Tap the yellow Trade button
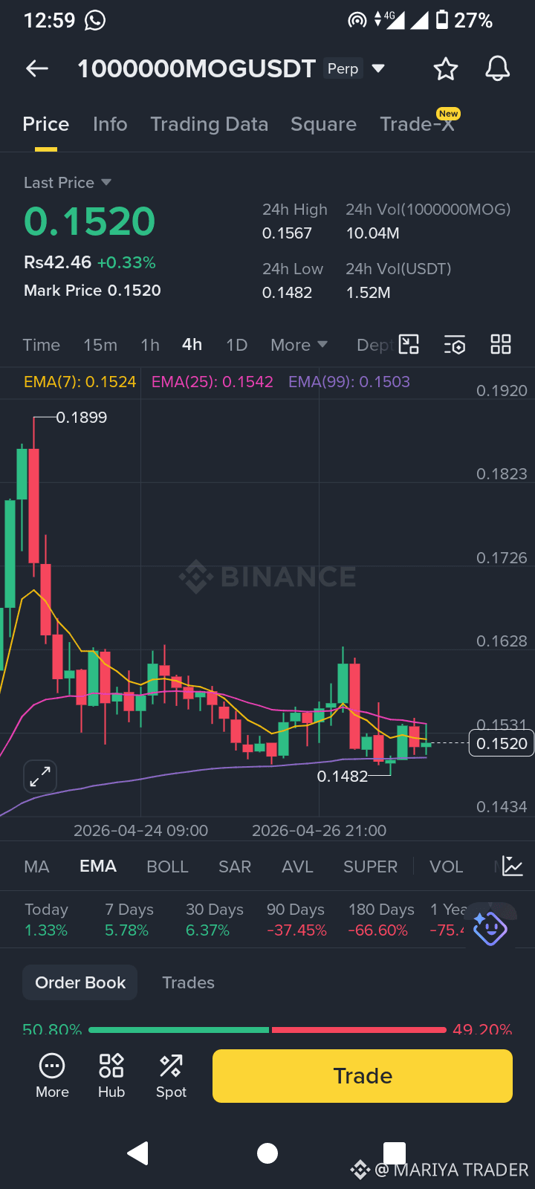Image resolution: width=535 pixels, height=1189 pixels. (x=363, y=1076)
